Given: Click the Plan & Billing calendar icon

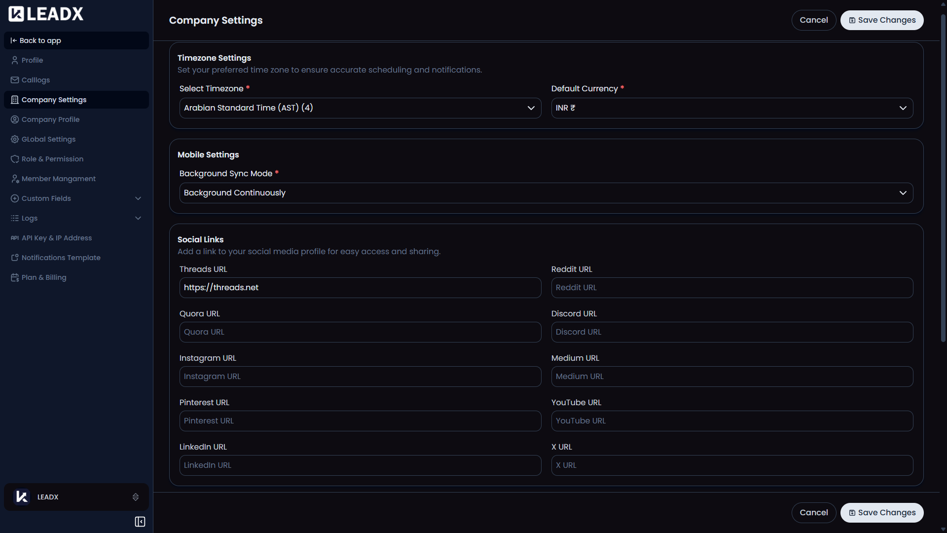Looking at the screenshot, I should (x=14, y=277).
